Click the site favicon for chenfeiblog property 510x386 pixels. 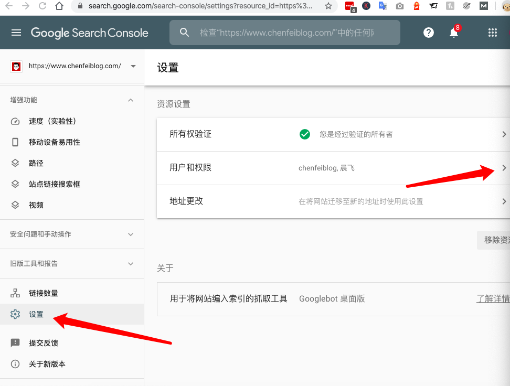tap(16, 66)
